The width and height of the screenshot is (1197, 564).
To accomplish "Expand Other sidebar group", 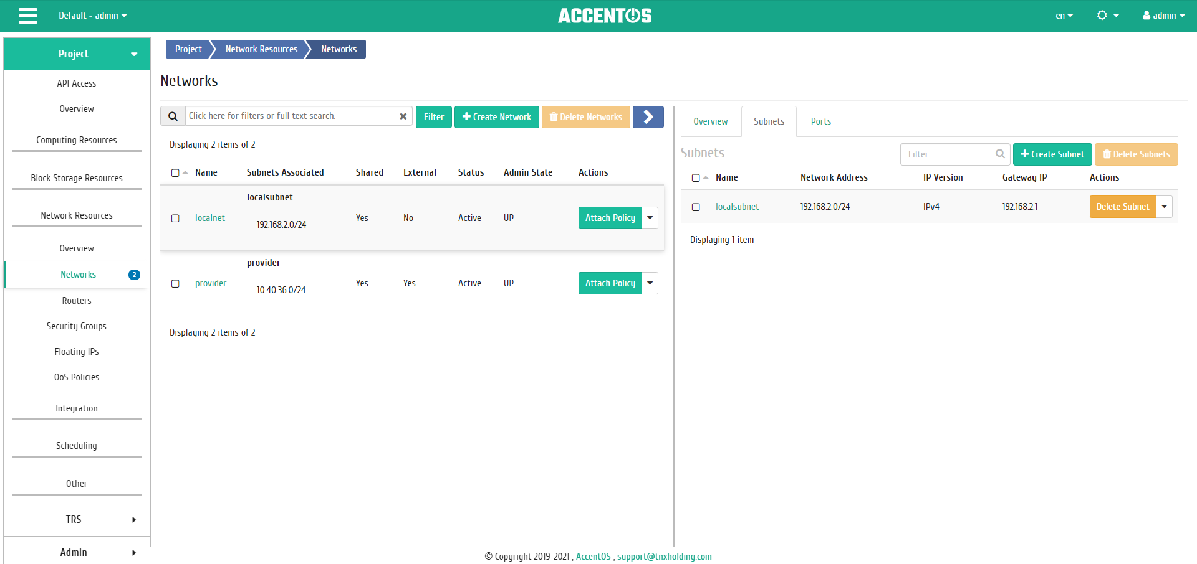I will [x=77, y=484].
